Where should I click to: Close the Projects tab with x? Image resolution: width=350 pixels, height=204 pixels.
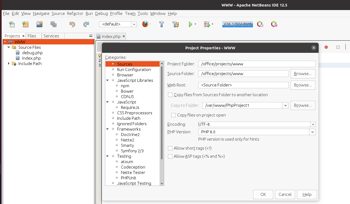click(23, 36)
